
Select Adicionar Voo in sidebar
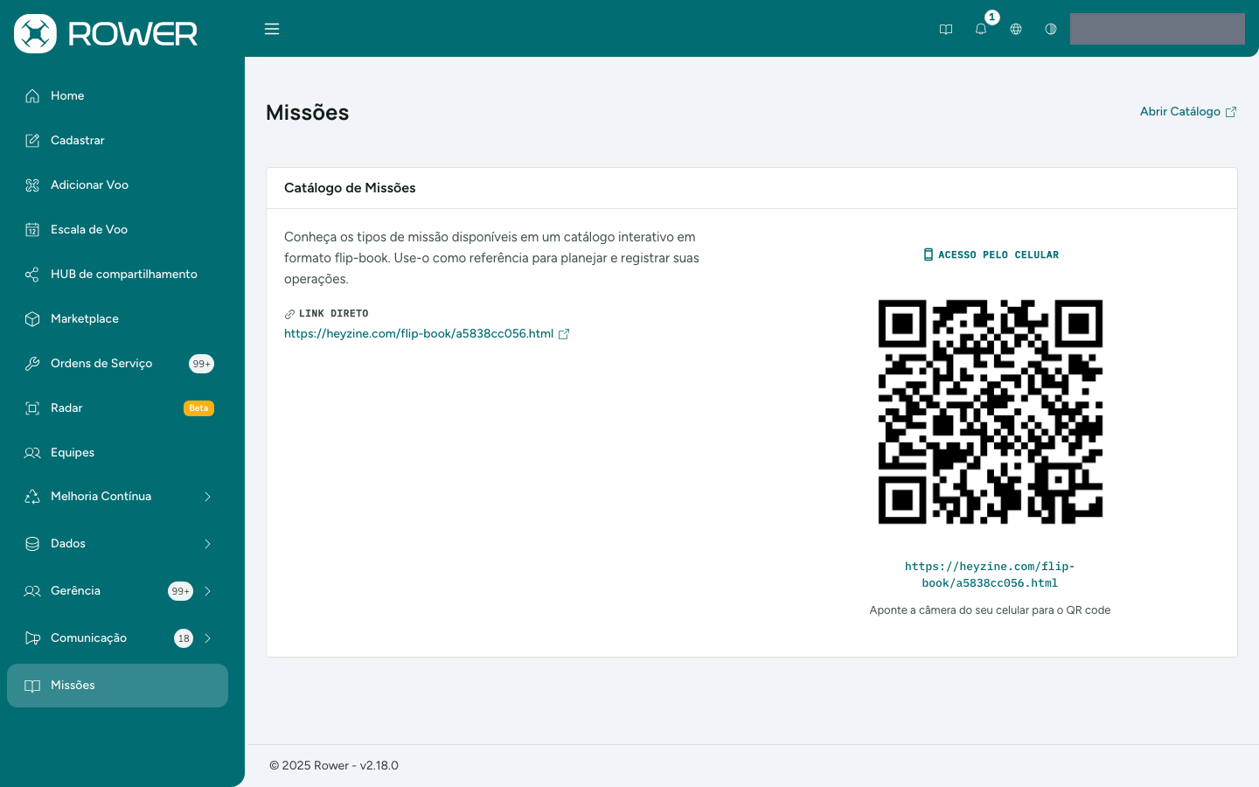117,185
